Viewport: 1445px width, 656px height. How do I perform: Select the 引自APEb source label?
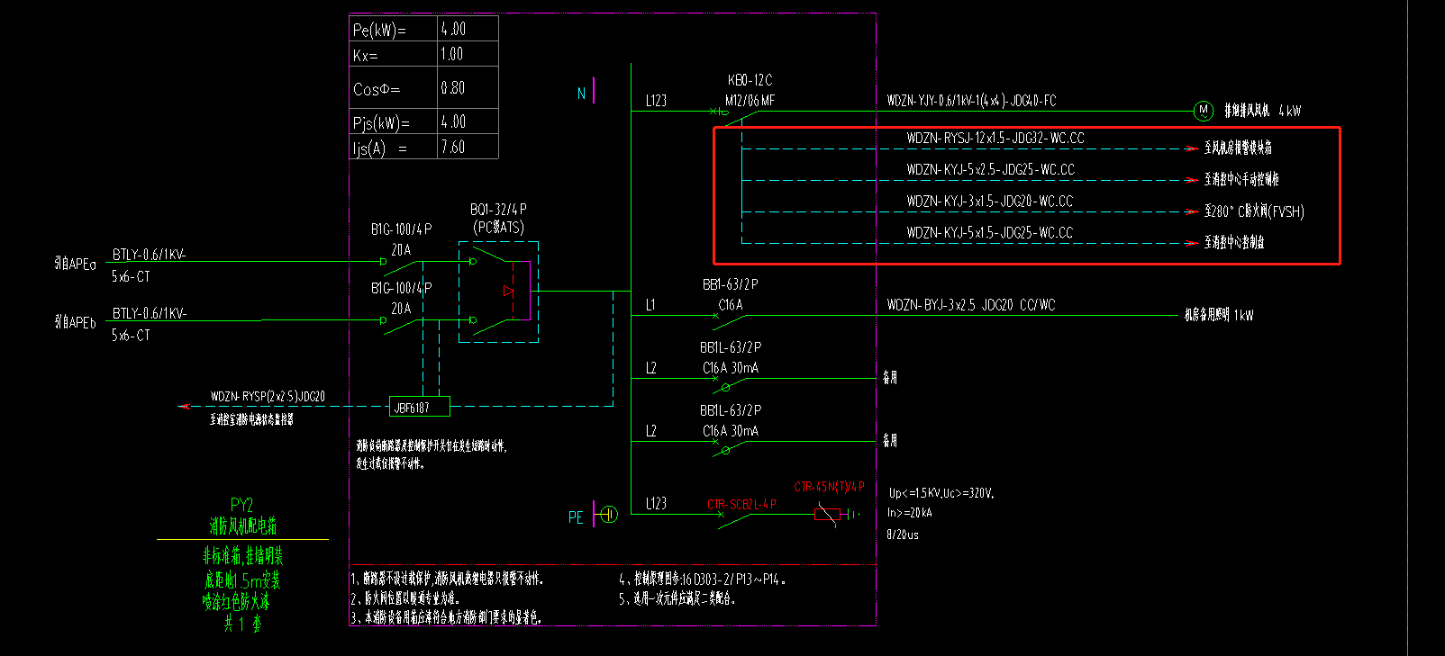75,322
